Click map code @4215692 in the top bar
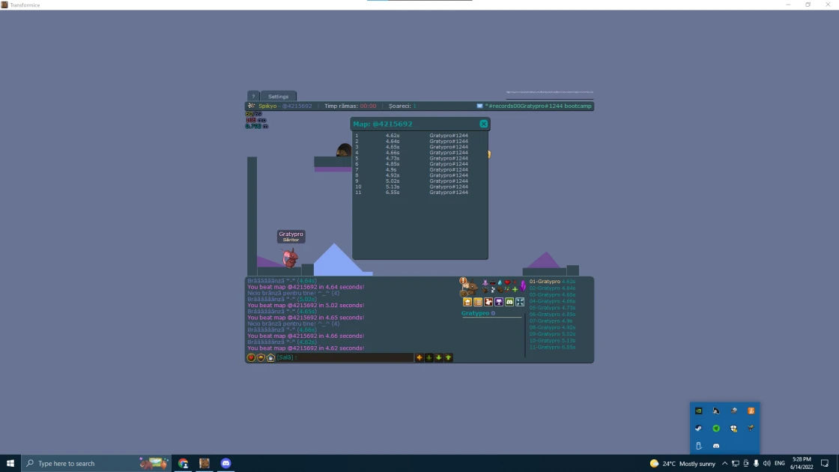The width and height of the screenshot is (839, 472). point(297,106)
